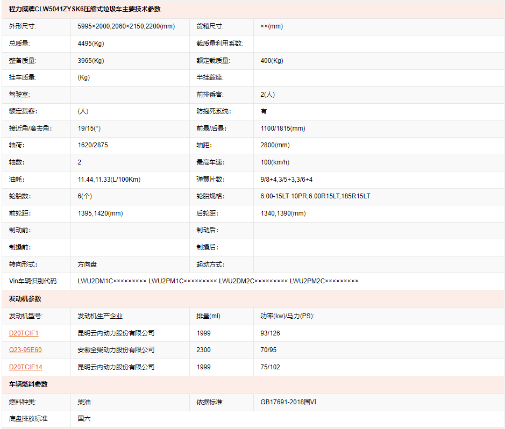Viewport: 505px width, 429px height.
Task: Click the cargo box size value ××(mm)
Action: 272,26
